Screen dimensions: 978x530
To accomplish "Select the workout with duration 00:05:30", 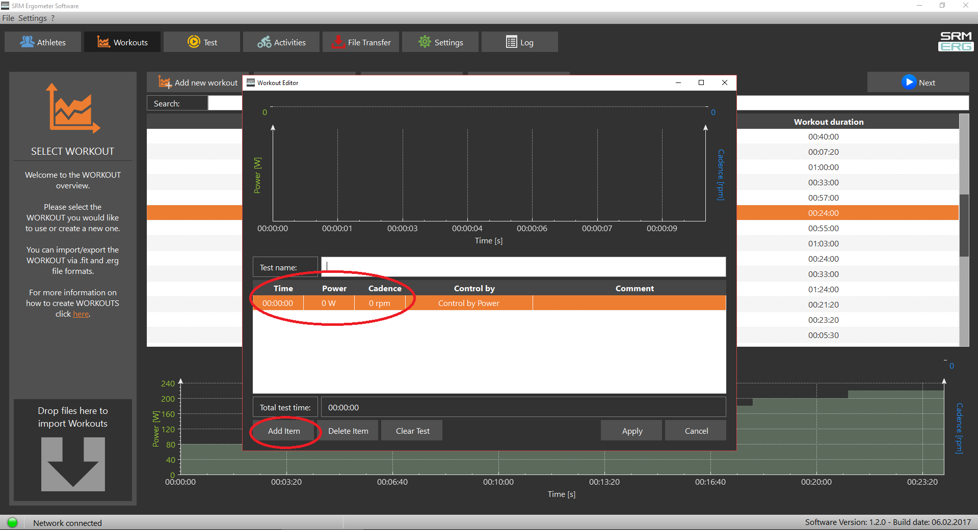I will (824, 335).
